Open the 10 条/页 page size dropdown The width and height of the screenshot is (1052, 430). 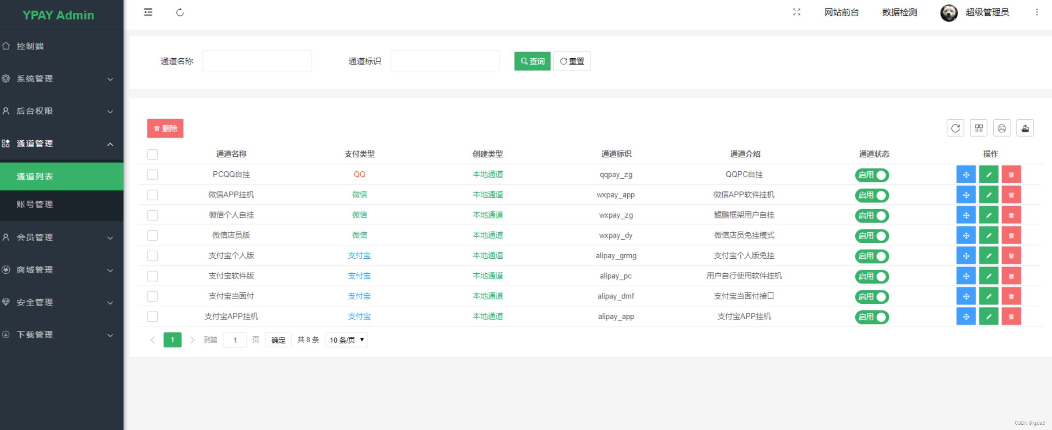pos(346,339)
